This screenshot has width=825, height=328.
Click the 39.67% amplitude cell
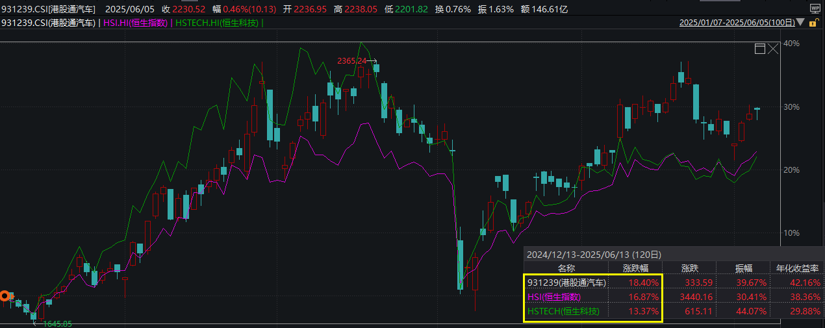tap(752, 283)
